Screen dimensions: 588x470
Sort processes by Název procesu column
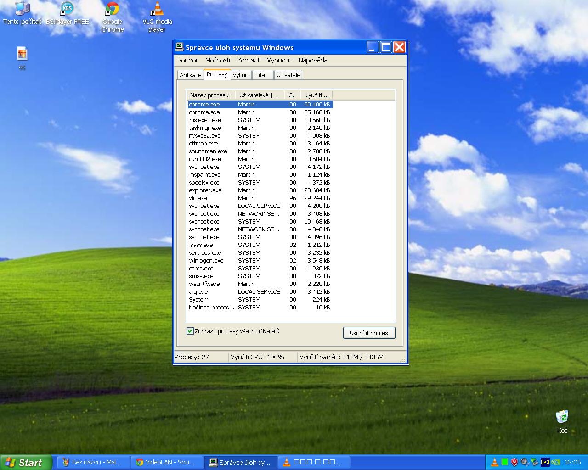pos(211,95)
